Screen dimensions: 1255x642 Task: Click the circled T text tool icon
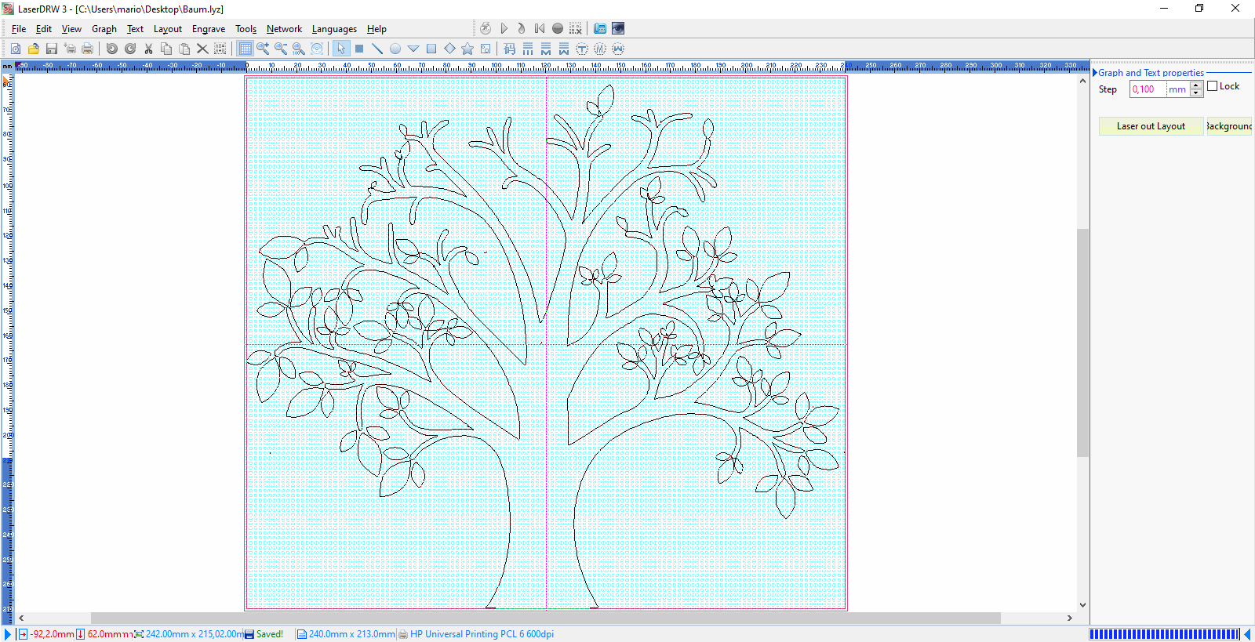point(582,49)
